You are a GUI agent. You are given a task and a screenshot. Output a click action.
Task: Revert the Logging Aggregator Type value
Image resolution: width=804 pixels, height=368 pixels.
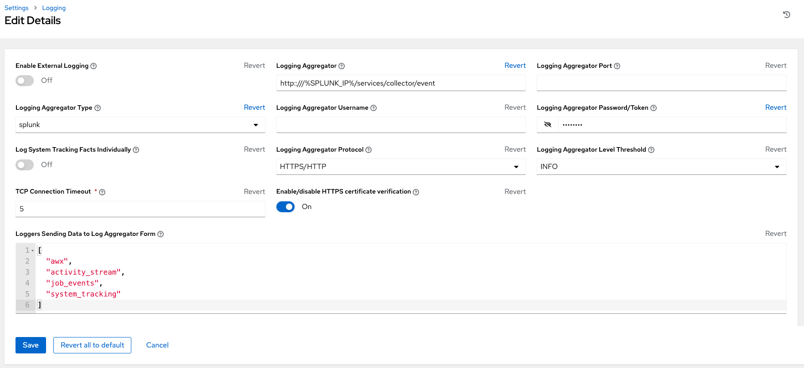tap(254, 107)
